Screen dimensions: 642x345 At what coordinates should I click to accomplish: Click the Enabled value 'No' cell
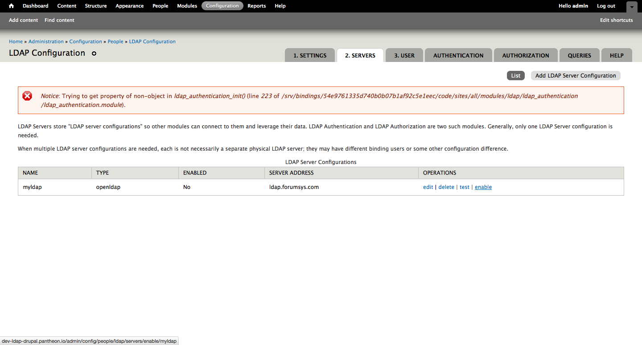point(222,187)
